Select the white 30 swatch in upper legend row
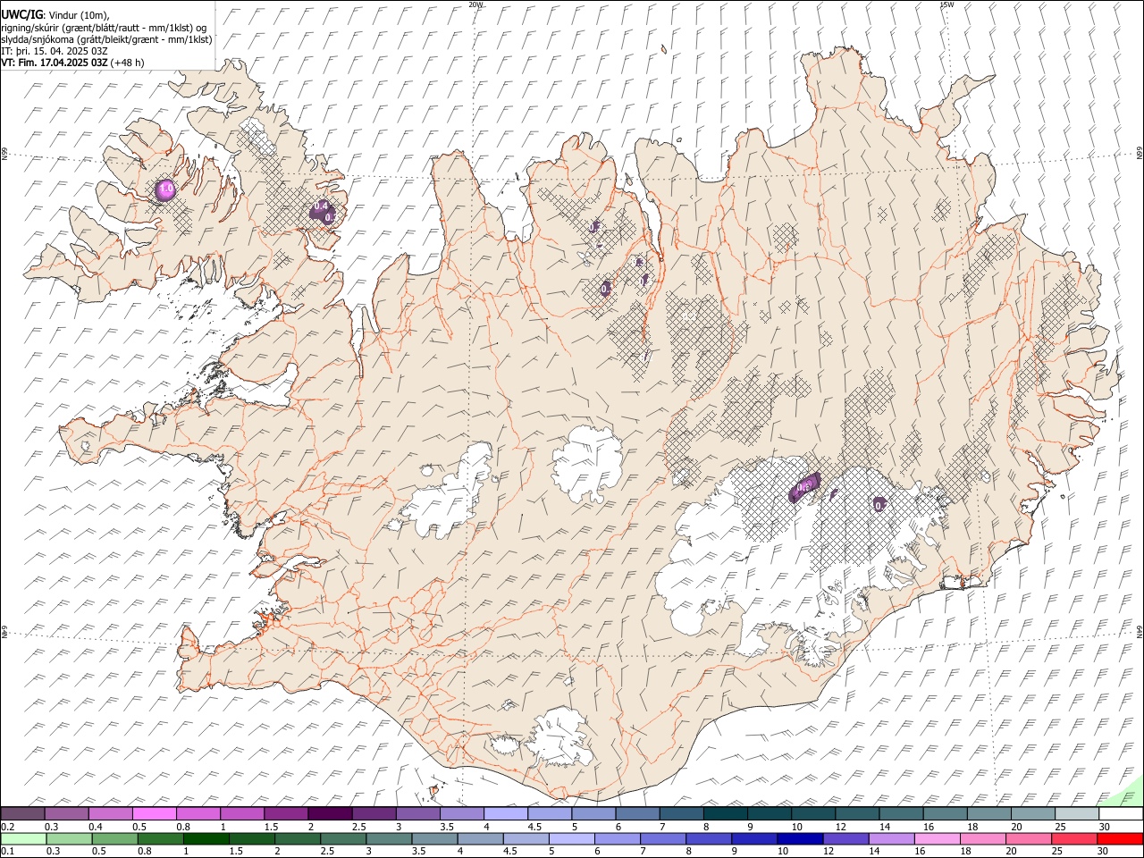Screen dimensions: 1144x858 (x=1121, y=813)
